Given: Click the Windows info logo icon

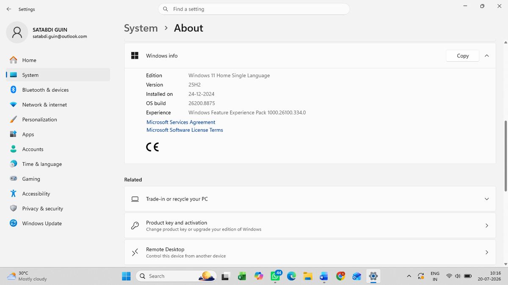Looking at the screenshot, I should tap(135, 56).
